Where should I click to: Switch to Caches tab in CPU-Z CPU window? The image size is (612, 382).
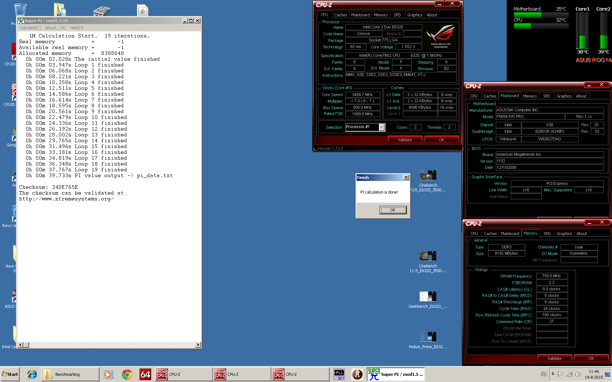[x=340, y=15]
